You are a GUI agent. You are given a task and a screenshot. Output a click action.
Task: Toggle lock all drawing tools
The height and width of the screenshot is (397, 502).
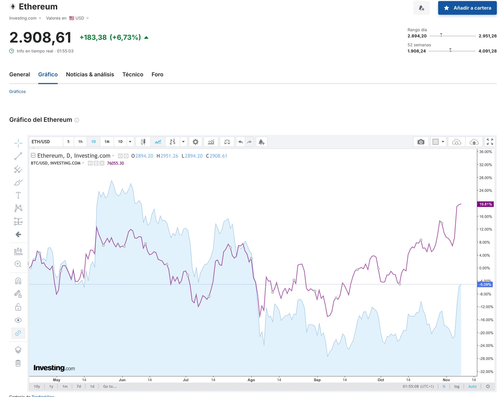tap(18, 307)
